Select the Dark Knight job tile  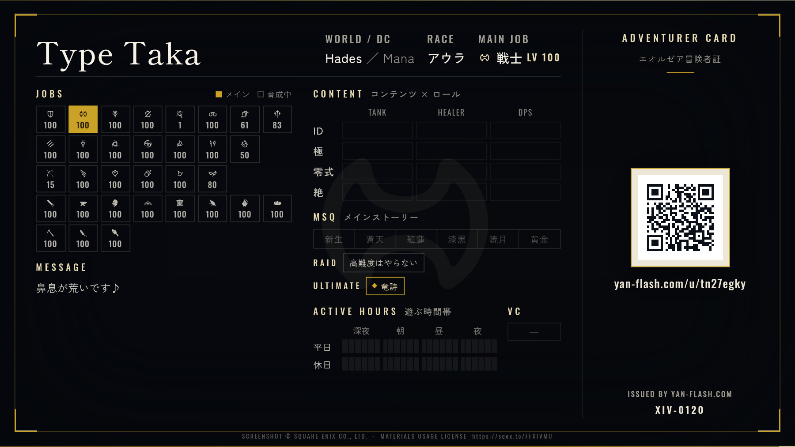point(115,120)
